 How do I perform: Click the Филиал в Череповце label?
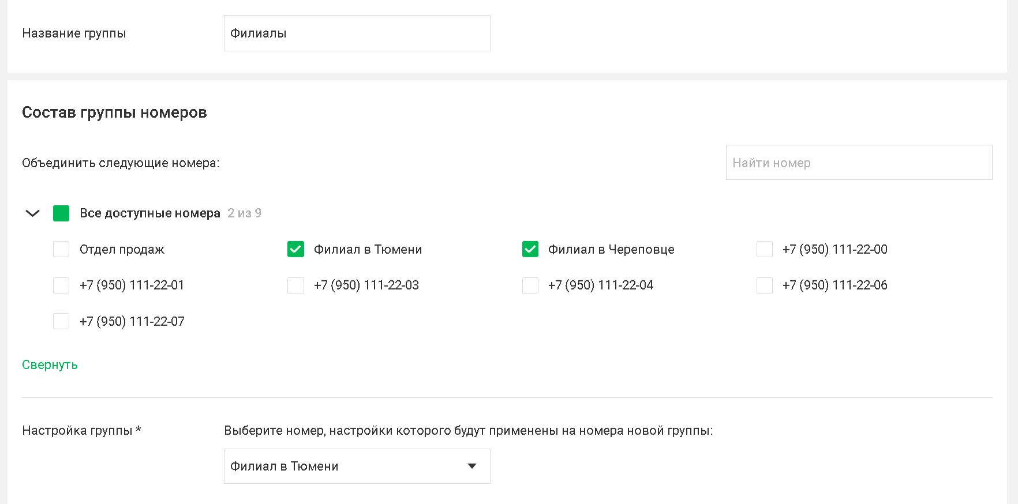(x=611, y=249)
